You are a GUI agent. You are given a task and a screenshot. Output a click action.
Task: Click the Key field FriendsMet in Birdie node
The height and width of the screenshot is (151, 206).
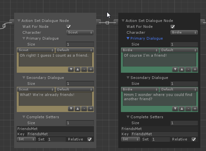[164, 134]
